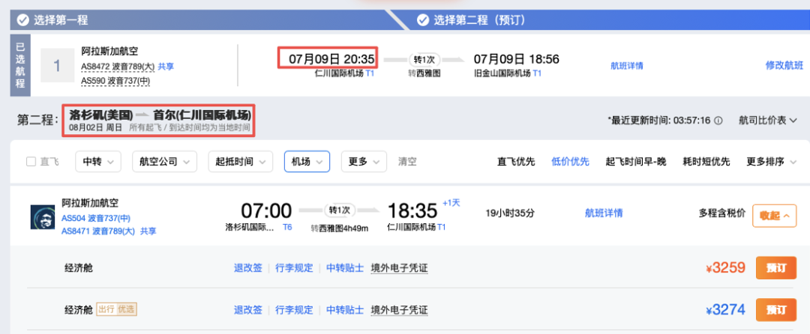Screen dimensions: 810x334
Task: Click 境外电子凭证 for ¥3274 fare
Action: click(x=399, y=310)
